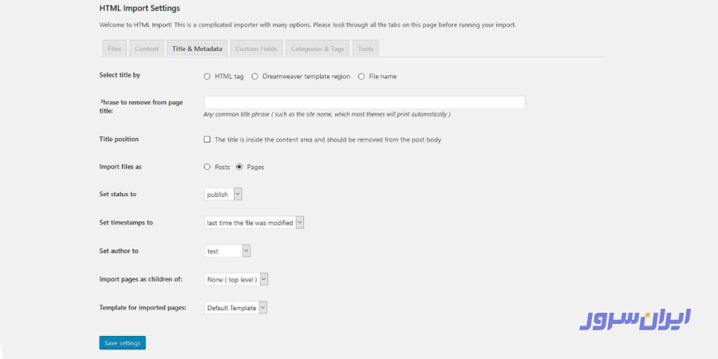The image size is (718, 359).
Task: Click the Save settings button
Action: [122, 343]
